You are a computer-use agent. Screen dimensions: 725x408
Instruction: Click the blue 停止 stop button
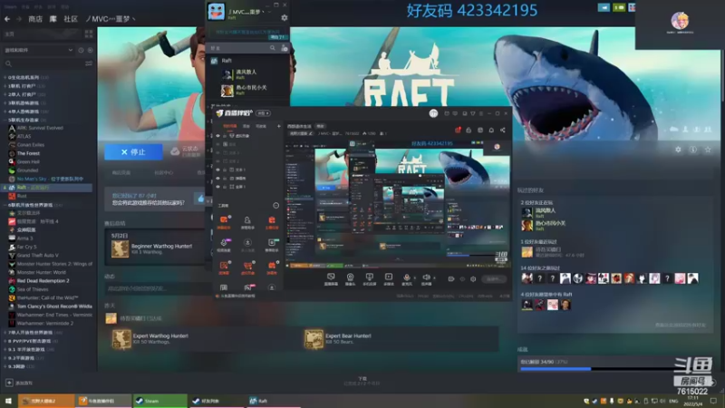pyautogui.click(x=133, y=151)
